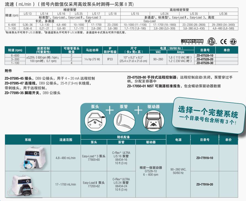This screenshot has height=201, width=246.
Task: Click the 2-year warranty seal icon
Action: click(233, 42)
